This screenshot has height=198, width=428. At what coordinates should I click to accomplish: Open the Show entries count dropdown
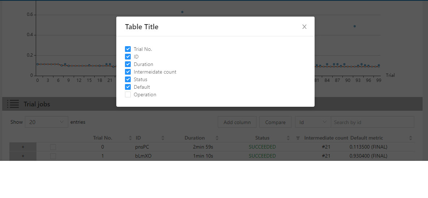coord(46,122)
